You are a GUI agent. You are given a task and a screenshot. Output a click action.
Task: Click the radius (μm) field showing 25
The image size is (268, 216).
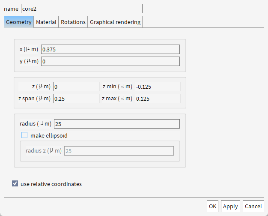pos(117,124)
